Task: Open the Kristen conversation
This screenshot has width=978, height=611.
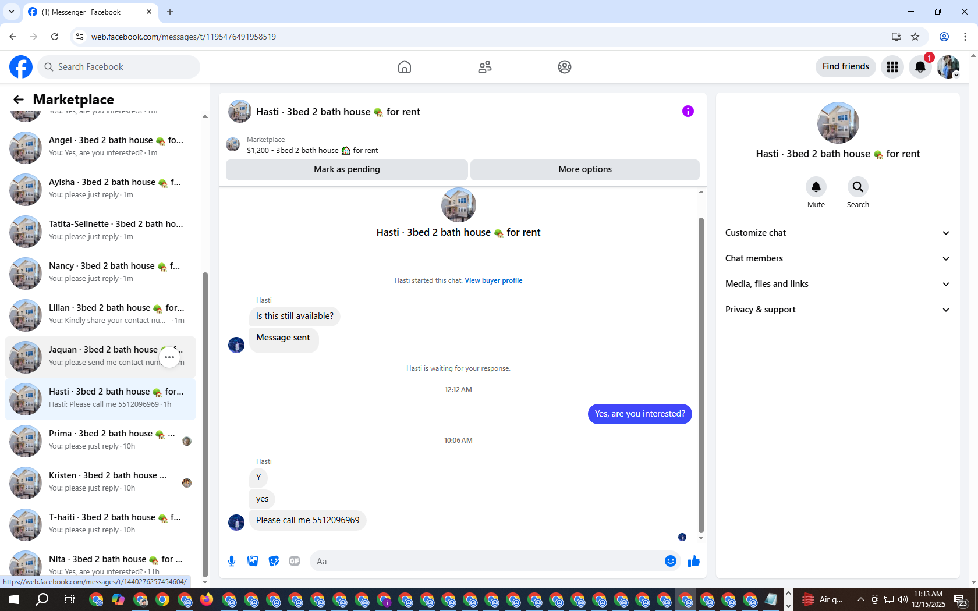Action: pos(100,483)
